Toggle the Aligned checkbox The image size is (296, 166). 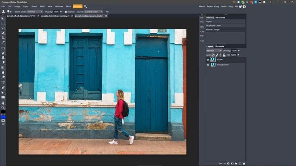point(66,12)
